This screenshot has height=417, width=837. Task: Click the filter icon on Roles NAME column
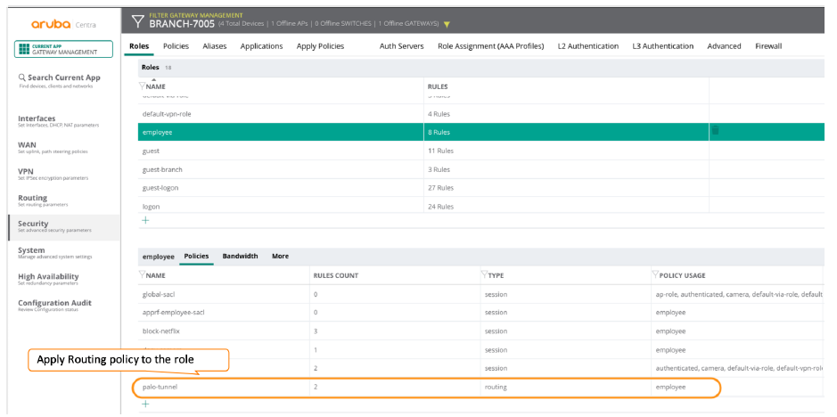click(x=142, y=86)
